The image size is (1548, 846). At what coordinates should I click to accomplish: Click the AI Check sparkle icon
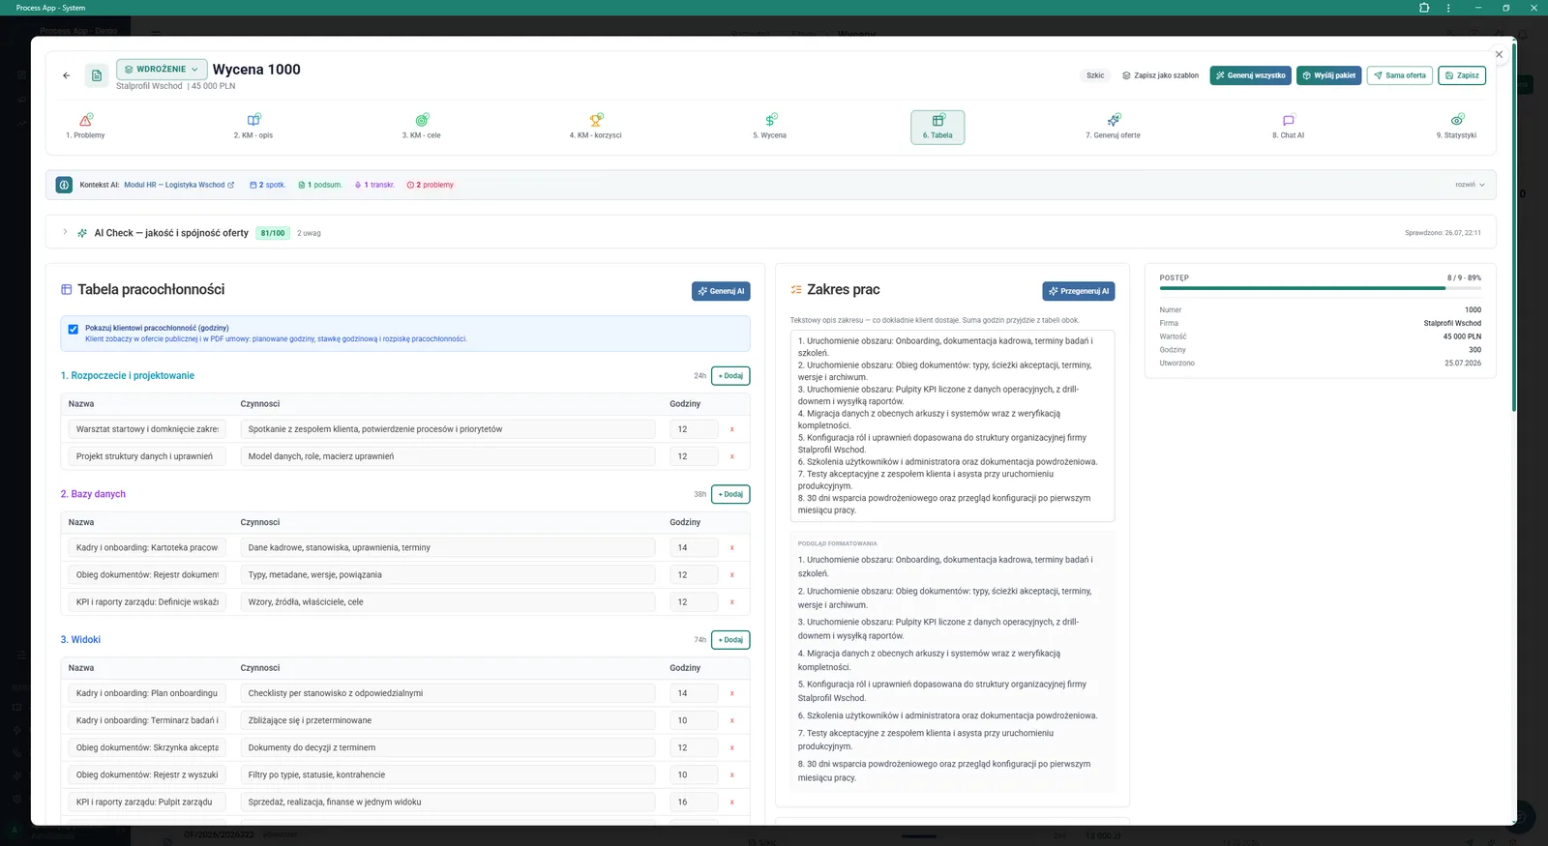click(x=82, y=233)
